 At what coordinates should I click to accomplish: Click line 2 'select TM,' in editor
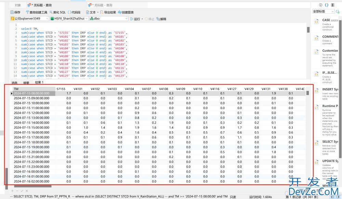coord(30,29)
